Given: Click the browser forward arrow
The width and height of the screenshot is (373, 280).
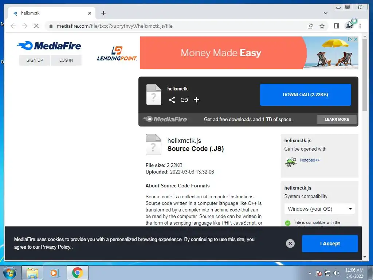Looking at the screenshot, I should (x=25, y=26).
